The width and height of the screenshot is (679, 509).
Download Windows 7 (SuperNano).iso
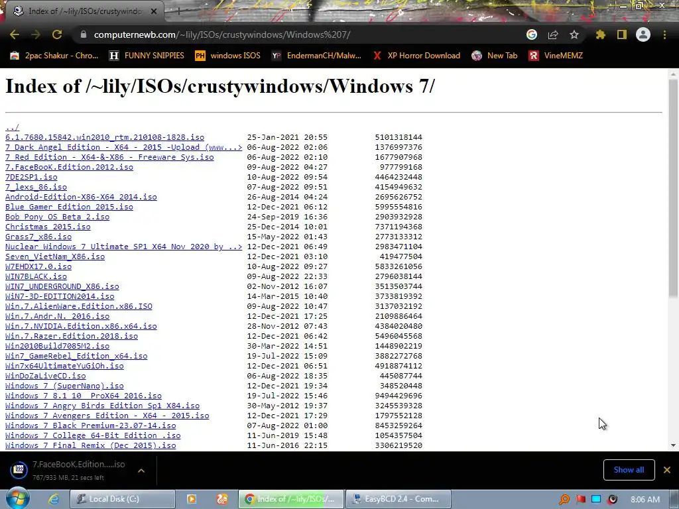coord(64,386)
